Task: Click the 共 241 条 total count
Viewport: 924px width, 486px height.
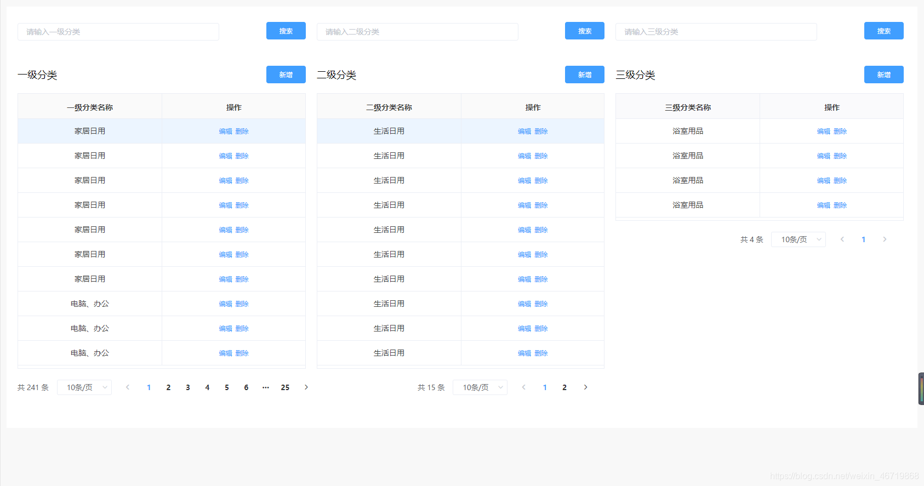Action: pyautogui.click(x=33, y=387)
